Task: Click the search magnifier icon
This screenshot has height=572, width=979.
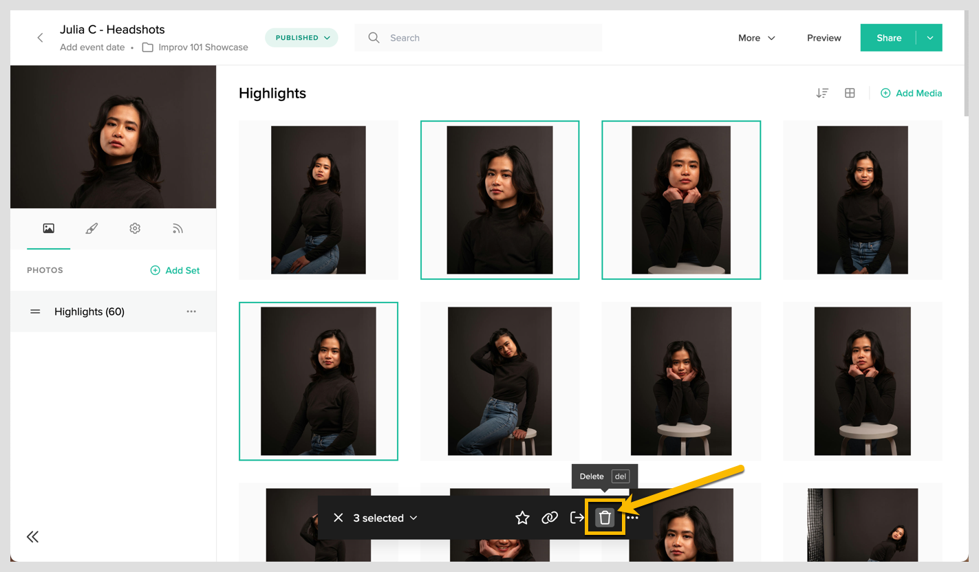Action: click(x=374, y=38)
